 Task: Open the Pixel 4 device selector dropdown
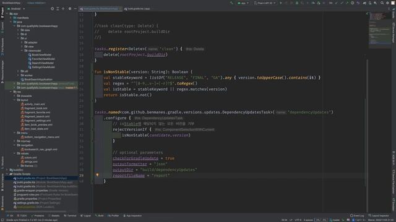tap(265, 3)
